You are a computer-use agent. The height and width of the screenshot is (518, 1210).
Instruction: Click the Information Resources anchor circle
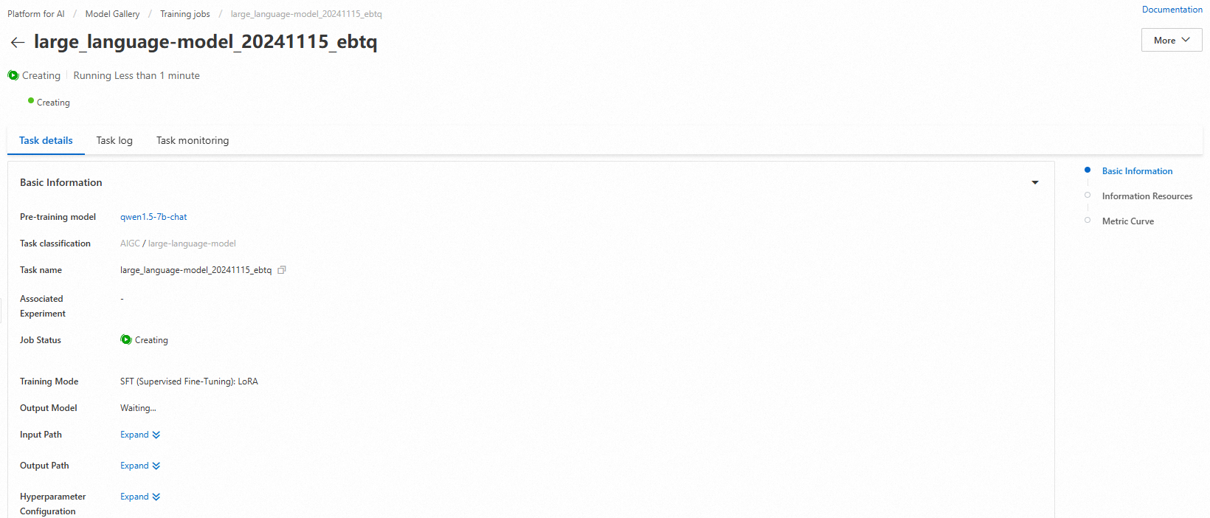click(1088, 196)
